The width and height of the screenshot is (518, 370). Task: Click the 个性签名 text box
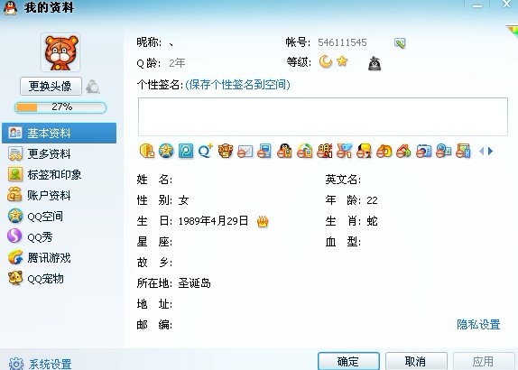pos(323,116)
